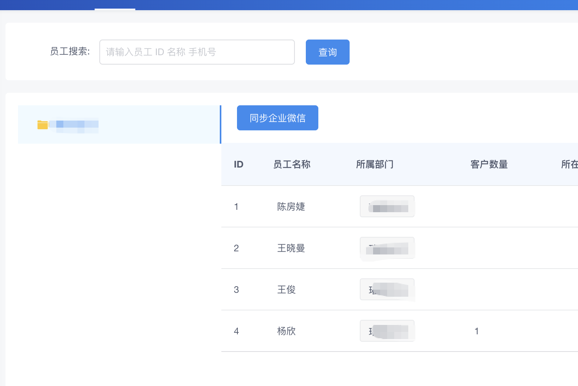578x386 pixels.
Task: Click the 员工搜索 label
Action: point(70,52)
